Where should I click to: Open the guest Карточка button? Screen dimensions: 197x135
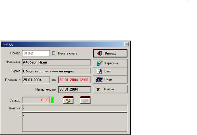pos(110,63)
